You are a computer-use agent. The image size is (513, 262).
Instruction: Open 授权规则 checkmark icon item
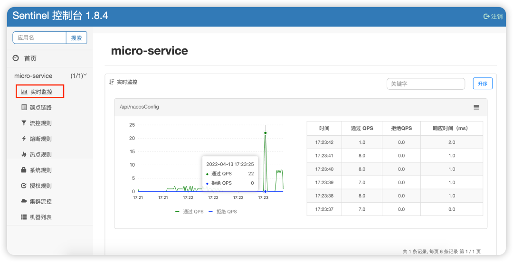coord(36,186)
